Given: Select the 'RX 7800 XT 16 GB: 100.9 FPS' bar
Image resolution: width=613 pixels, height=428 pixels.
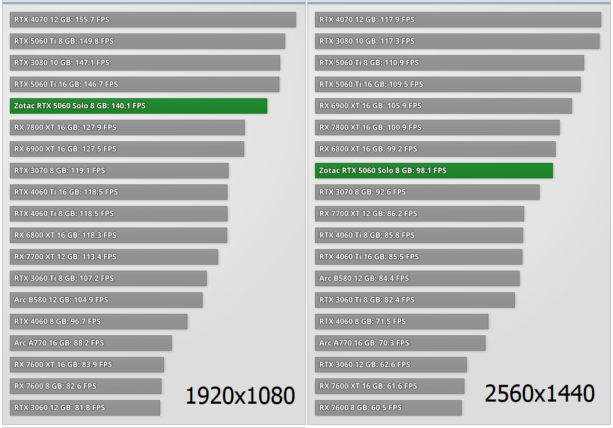Looking at the screenshot, I should [x=437, y=127].
